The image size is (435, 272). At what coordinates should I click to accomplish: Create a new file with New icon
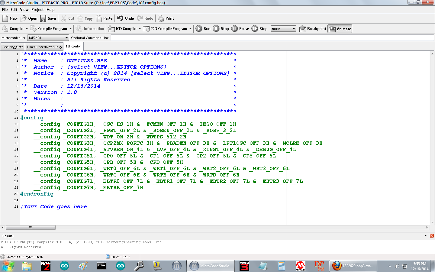(10, 18)
